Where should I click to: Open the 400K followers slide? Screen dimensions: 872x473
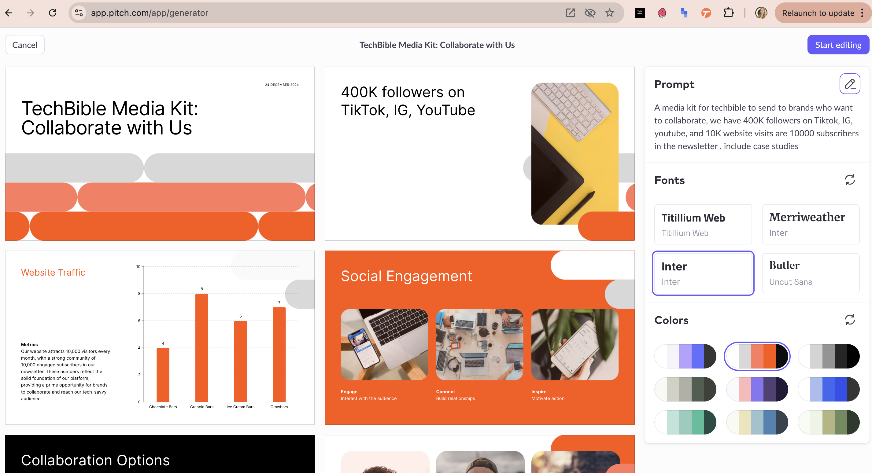pyautogui.click(x=480, y=154)
